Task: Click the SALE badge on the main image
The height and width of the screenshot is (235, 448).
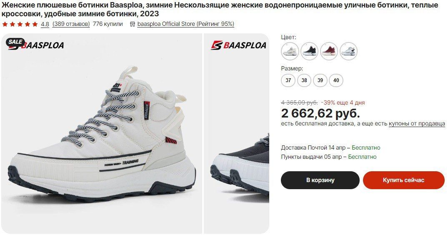Action: coord(15,42)
